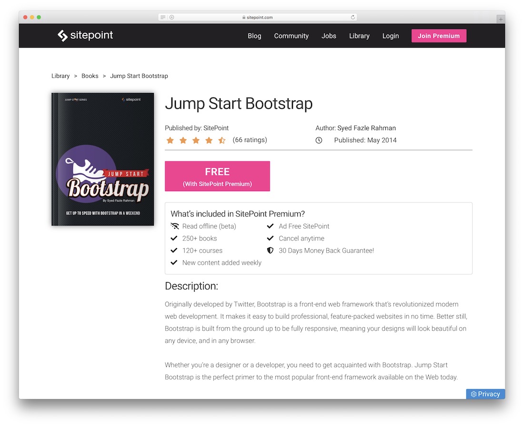The width and height of the screenshot is (524, 426).
Task: Click Login in the navigation bar
Action: click(x=391, y=36)
